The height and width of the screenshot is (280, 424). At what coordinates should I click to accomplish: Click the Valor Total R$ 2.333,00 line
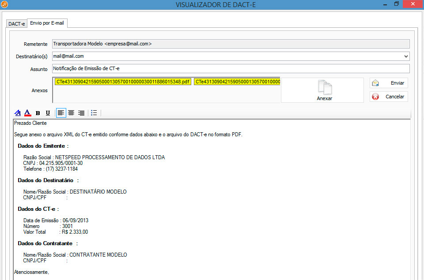coord(56,232)
